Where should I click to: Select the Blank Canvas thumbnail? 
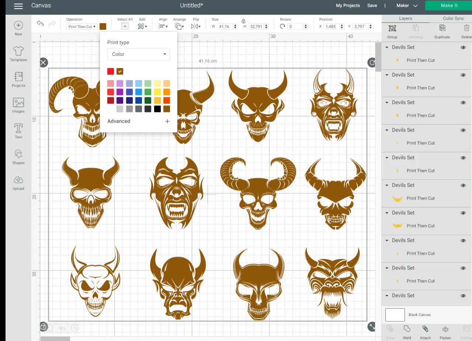point(395,315)
